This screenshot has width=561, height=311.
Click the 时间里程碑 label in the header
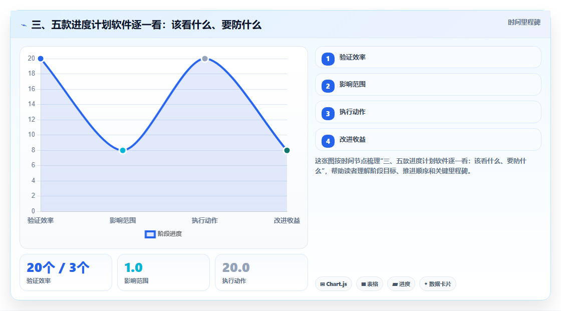524,23
